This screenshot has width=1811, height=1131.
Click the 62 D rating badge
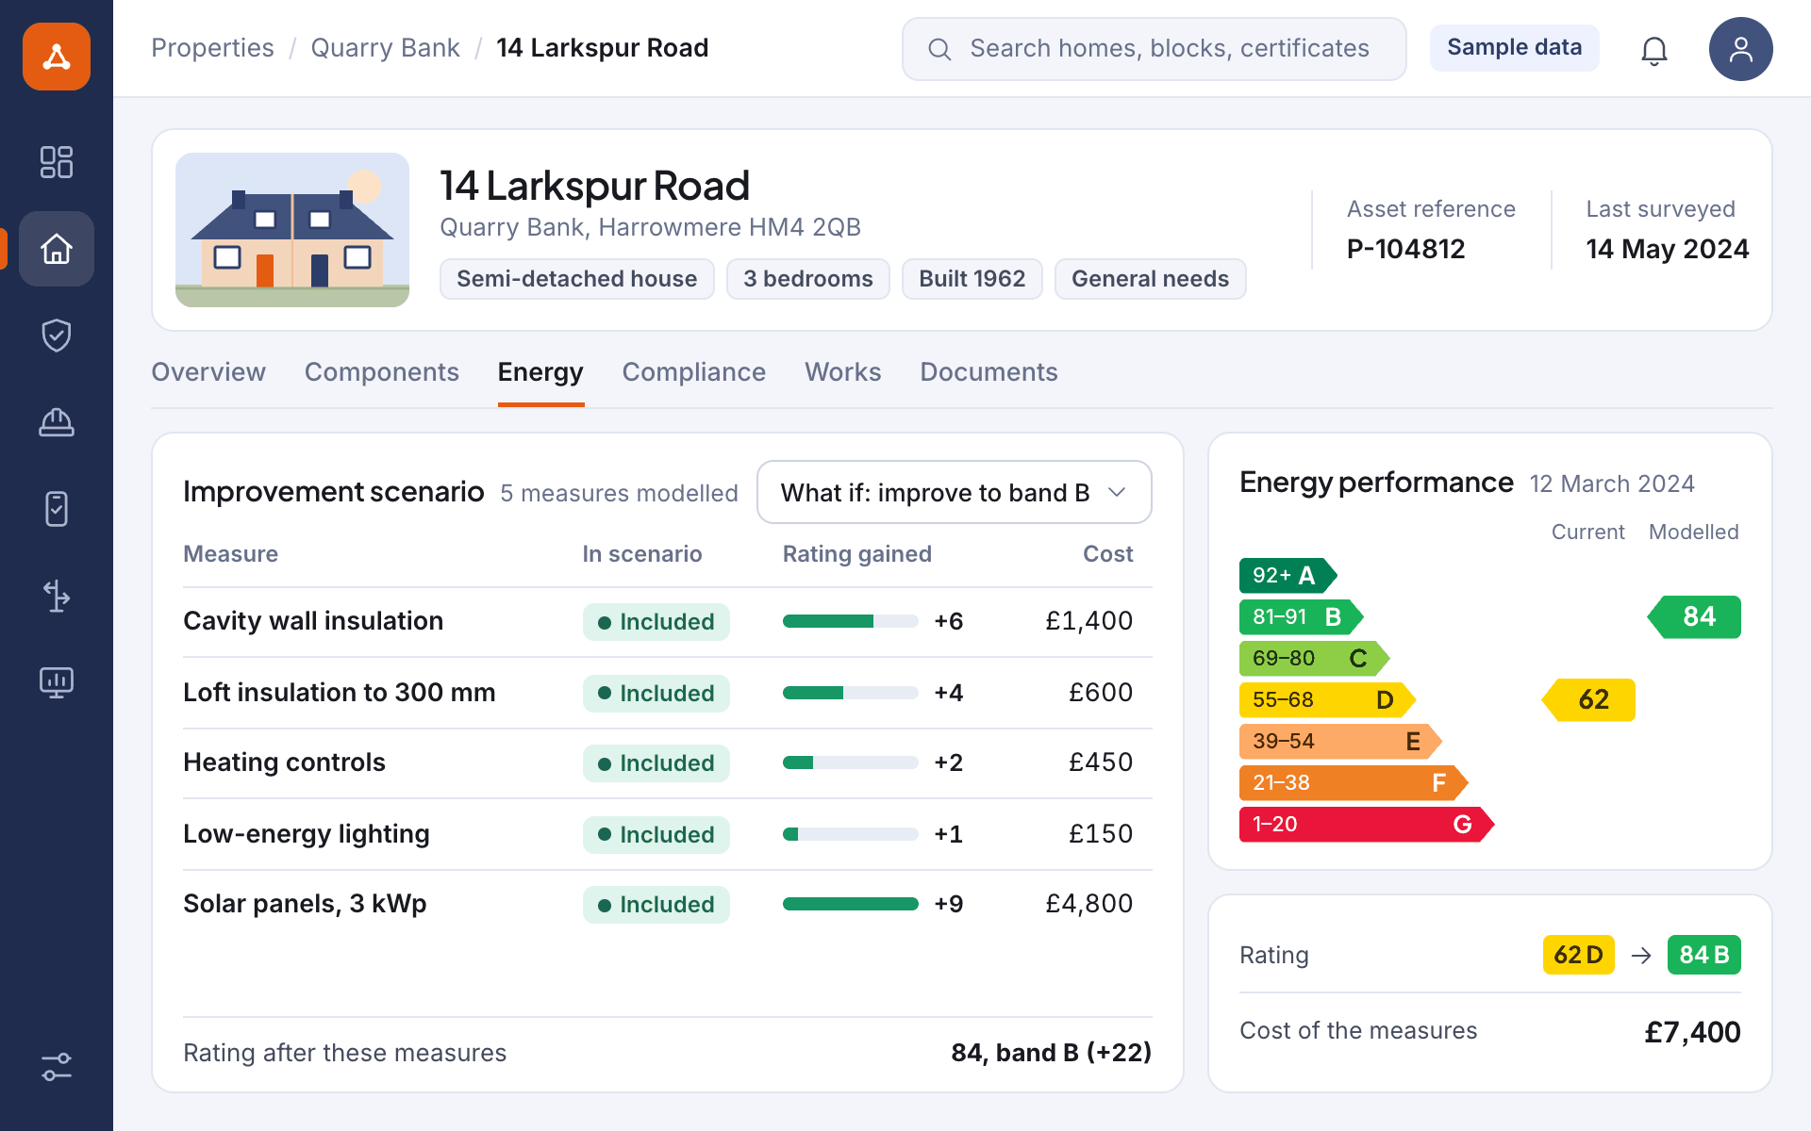(x=1579, y=955)
